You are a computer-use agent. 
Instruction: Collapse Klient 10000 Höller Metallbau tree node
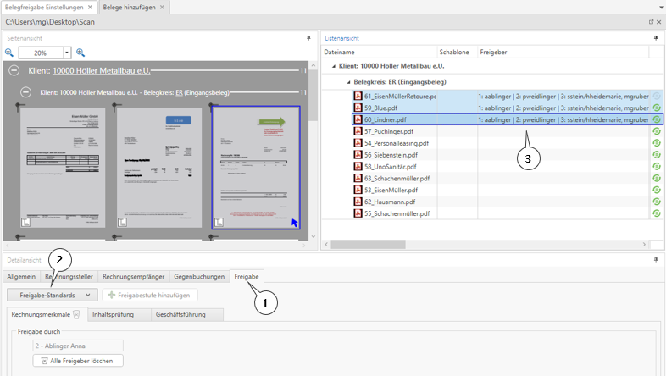[334, 66]
